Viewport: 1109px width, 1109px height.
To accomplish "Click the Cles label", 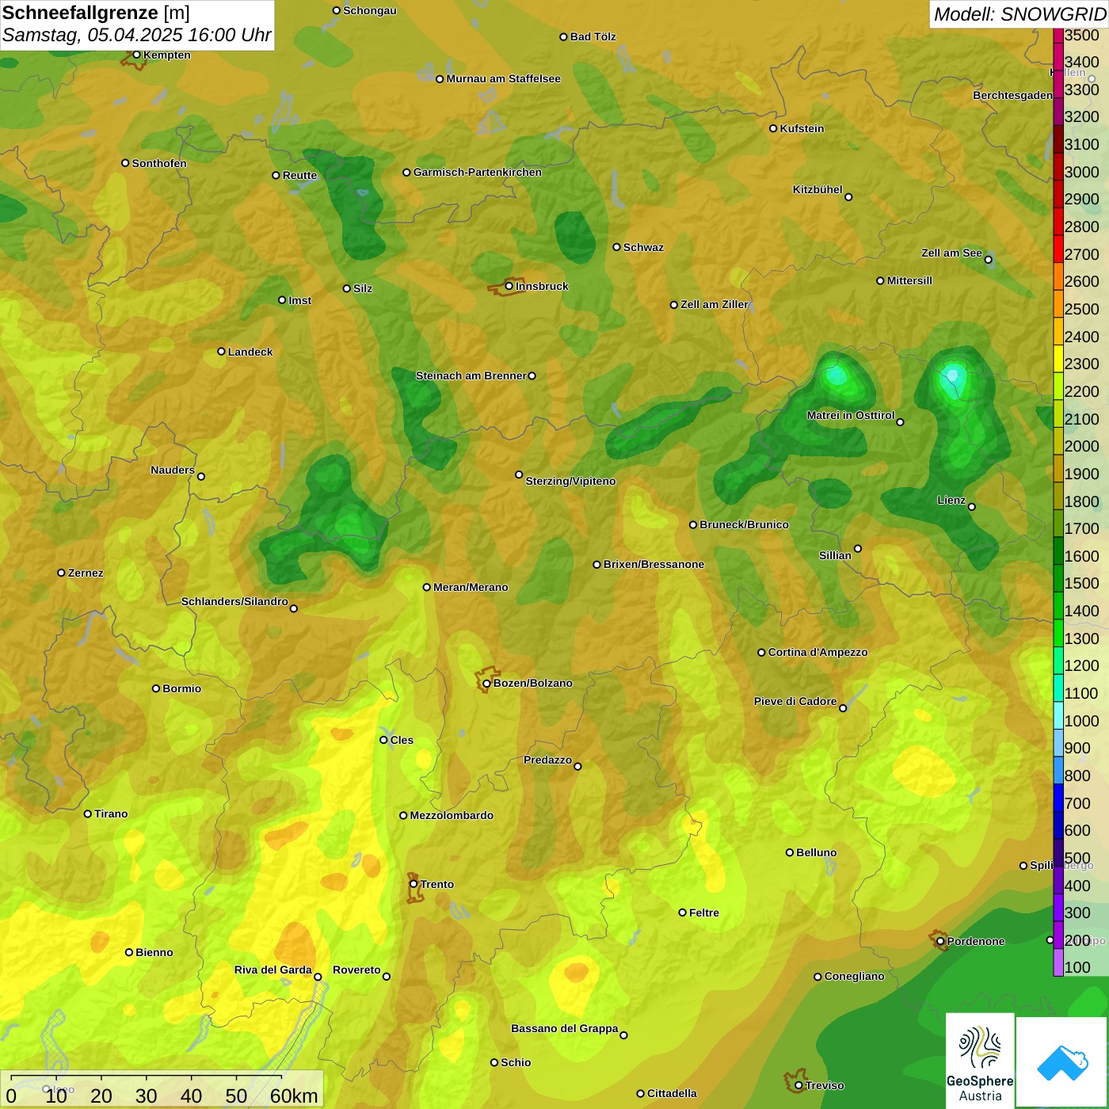I will (x=402, y=740).
